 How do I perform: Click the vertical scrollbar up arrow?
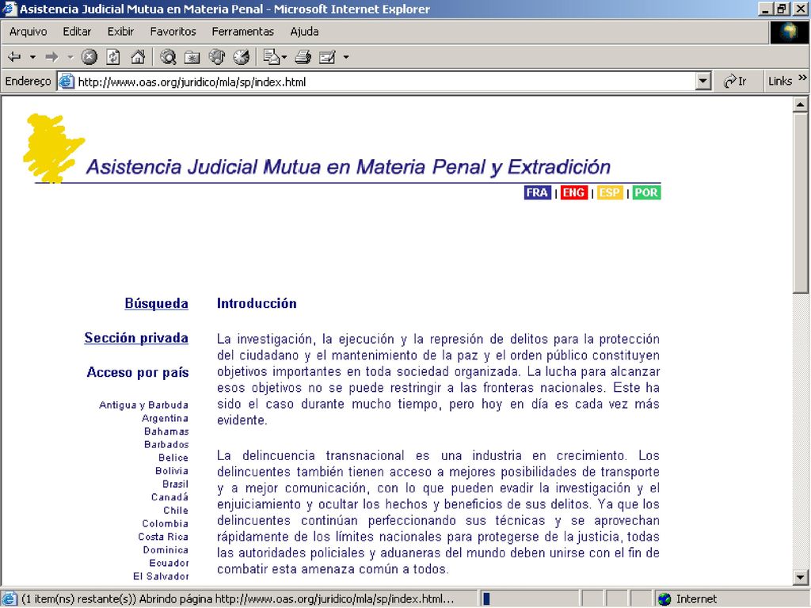click(800, 104)
